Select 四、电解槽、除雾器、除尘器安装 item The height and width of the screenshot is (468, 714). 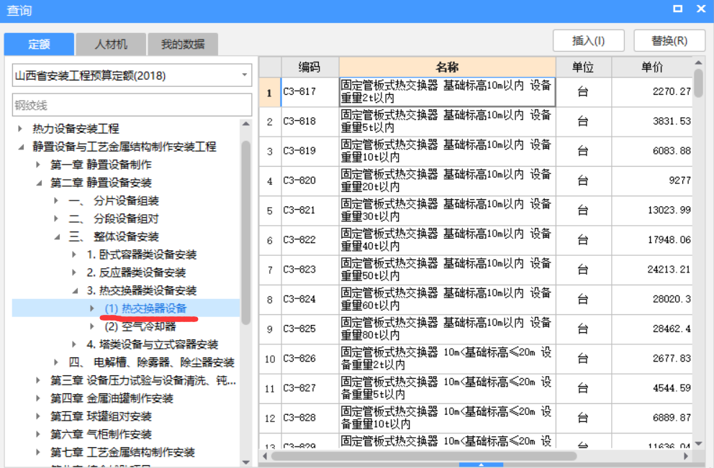tap(151, 362)
